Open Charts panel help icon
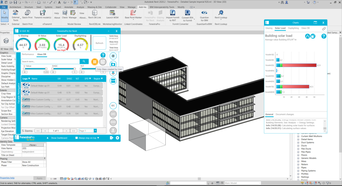This screenshot has height=186, width=342. 324,36
